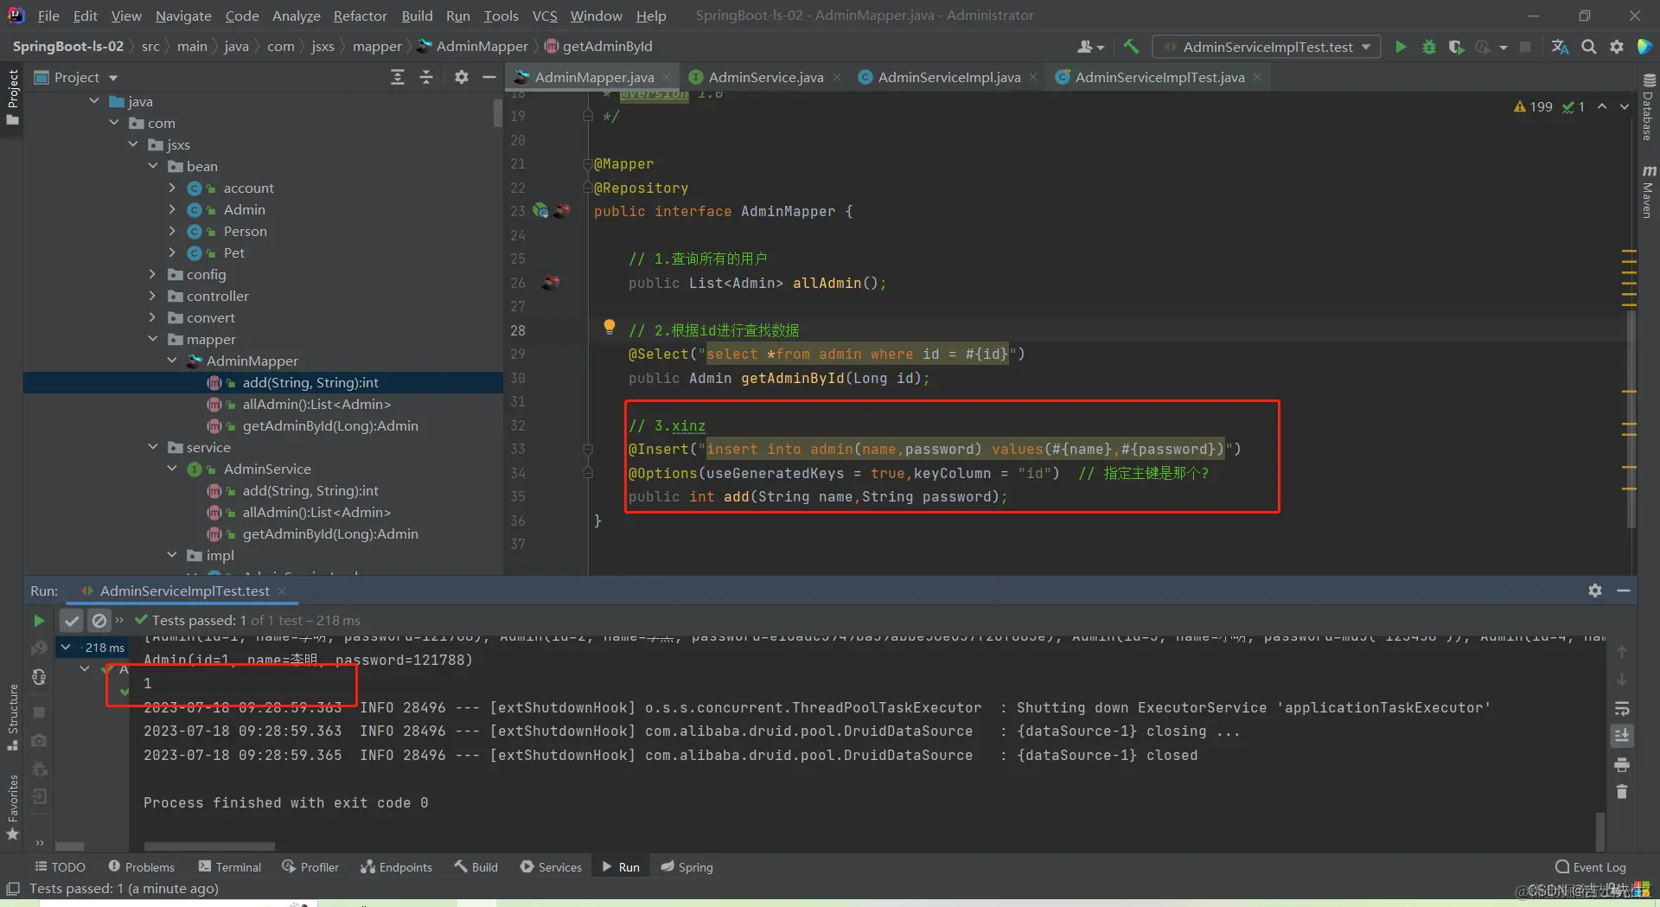The image size is (1660, 907).
Task: Build project using the hammer icon
Action: pyautogui.click(x=1131, y=47)
